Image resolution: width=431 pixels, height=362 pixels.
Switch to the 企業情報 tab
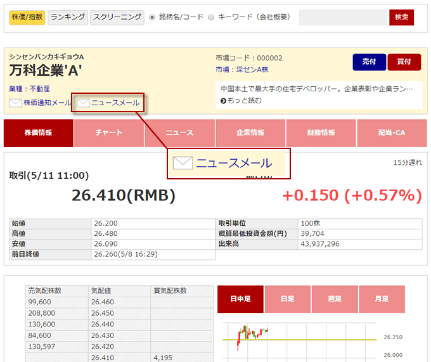(x=250, y=133)
